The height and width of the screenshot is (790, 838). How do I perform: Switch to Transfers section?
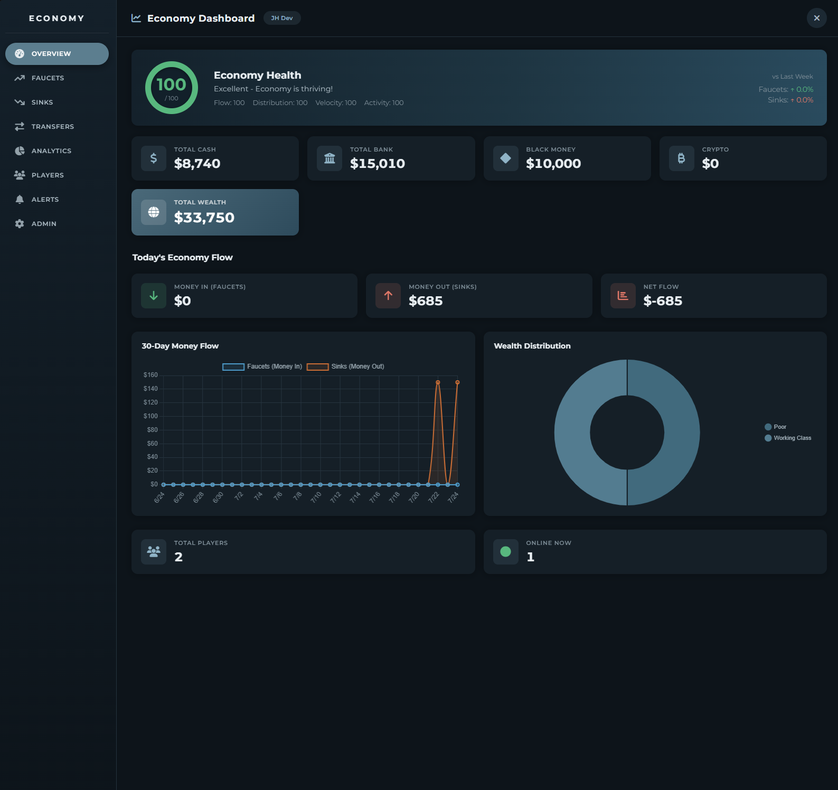[x=57, y=127]
